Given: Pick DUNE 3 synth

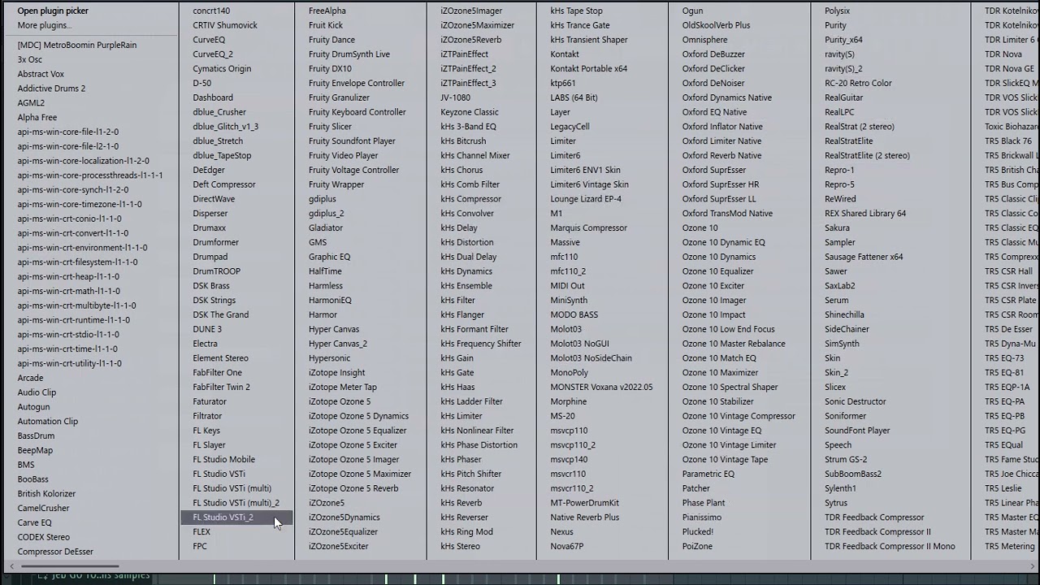Looking at the screenshot, I should (x=207, y=330).
